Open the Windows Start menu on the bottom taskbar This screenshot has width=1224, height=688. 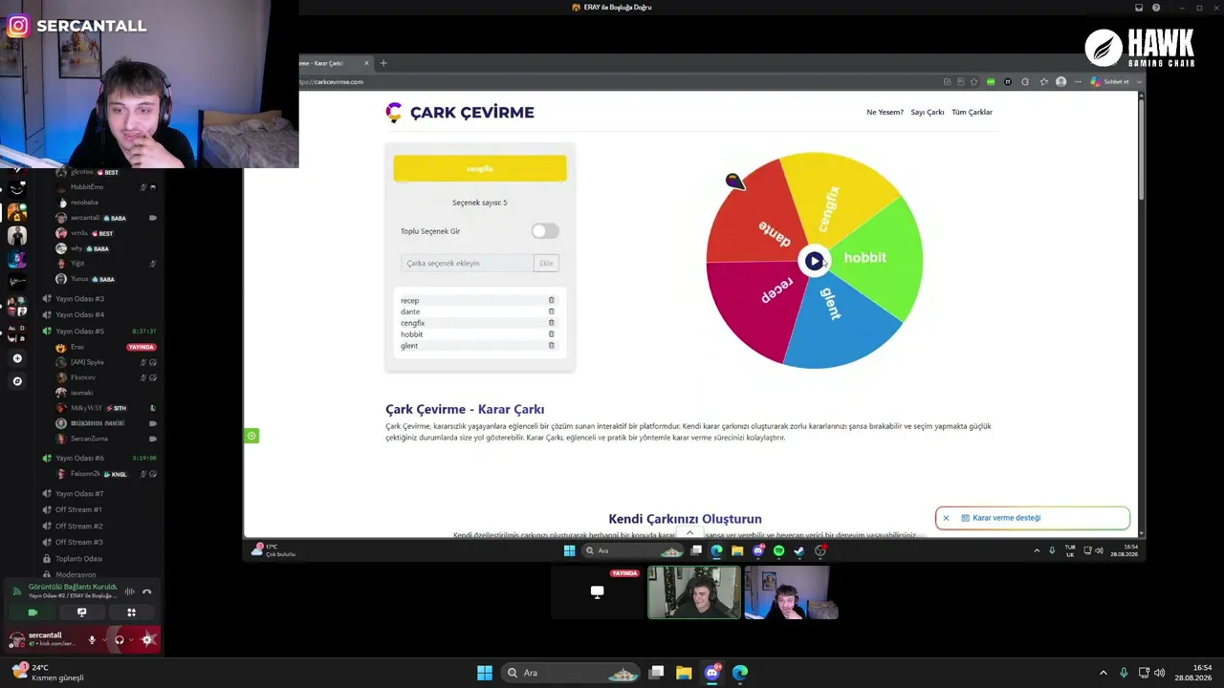485,673
